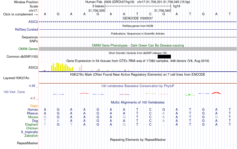The image size is (237, 149).
Task: Click the OMIM Gene Phenotypes track title
Action: tap(138, 45)
